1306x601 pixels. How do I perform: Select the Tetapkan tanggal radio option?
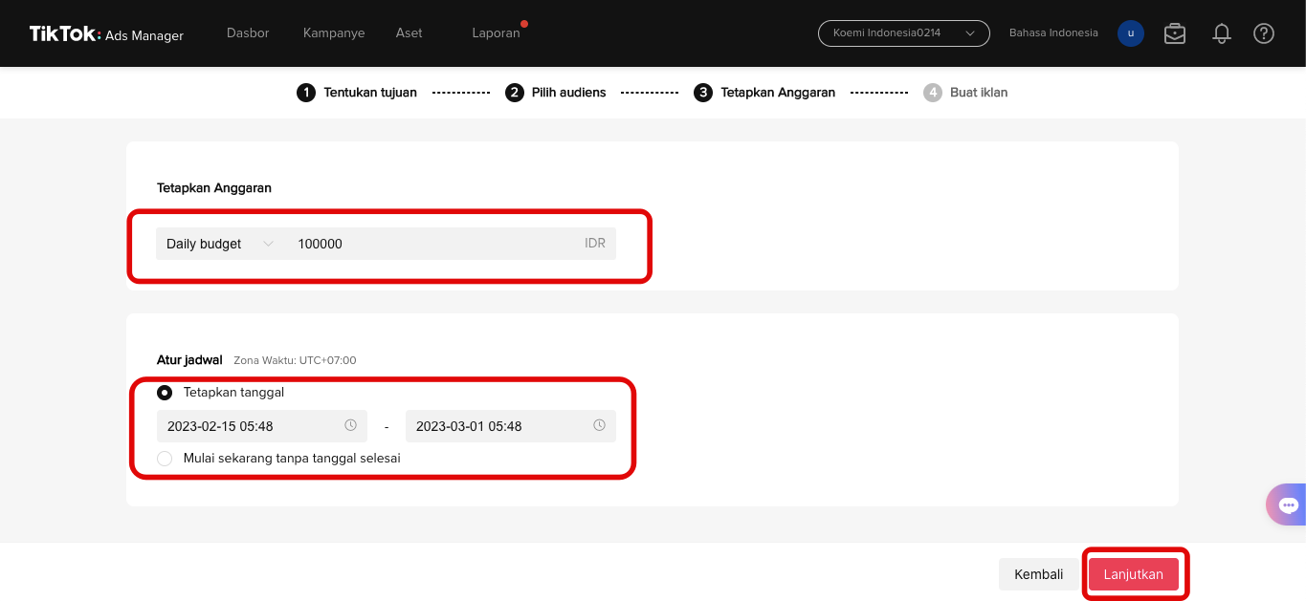[165, 393]
